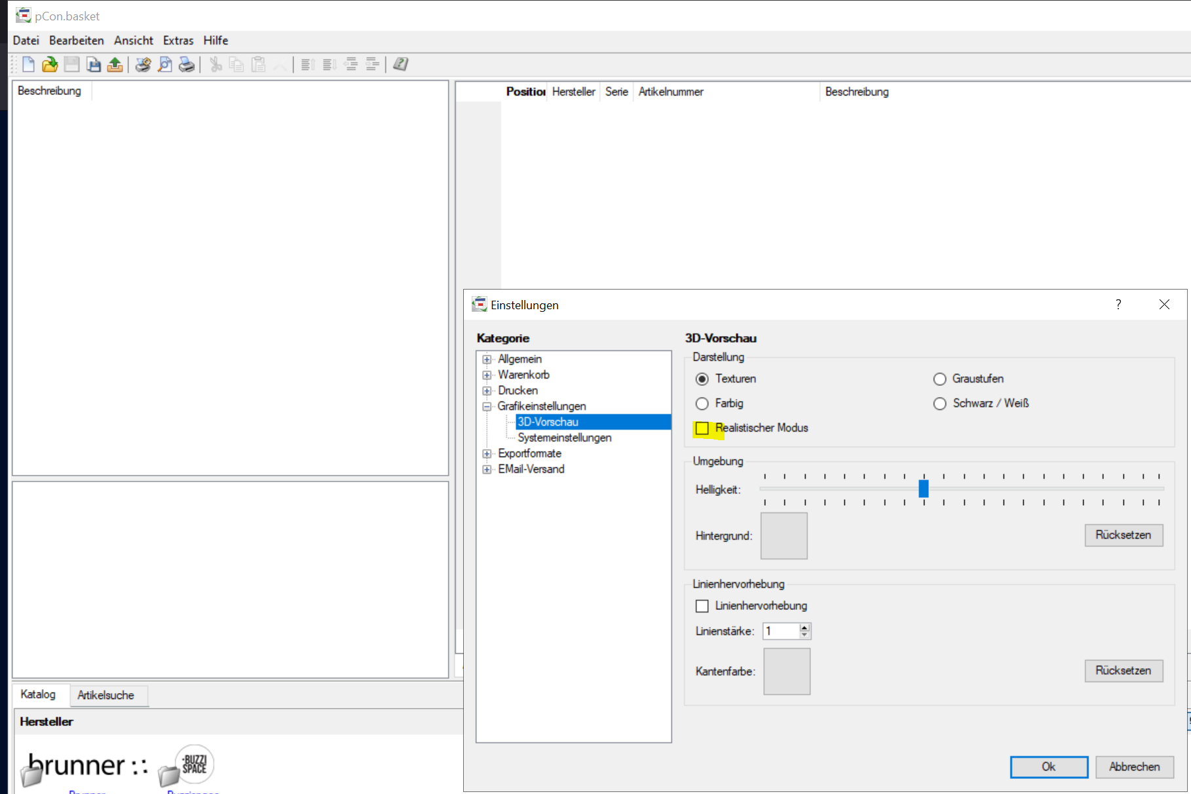Expand the Exportformate category node

[487, 453]
